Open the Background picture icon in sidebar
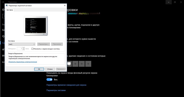 3,30
